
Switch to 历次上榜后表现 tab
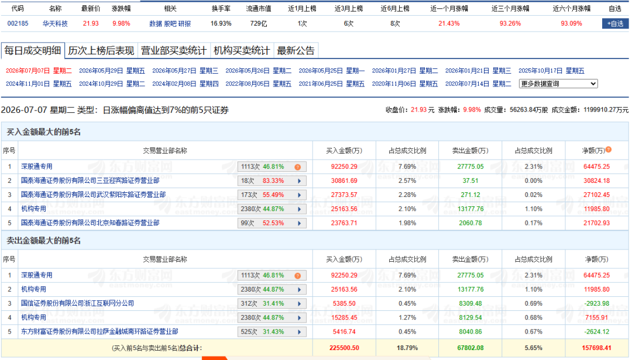click(101, 51)
